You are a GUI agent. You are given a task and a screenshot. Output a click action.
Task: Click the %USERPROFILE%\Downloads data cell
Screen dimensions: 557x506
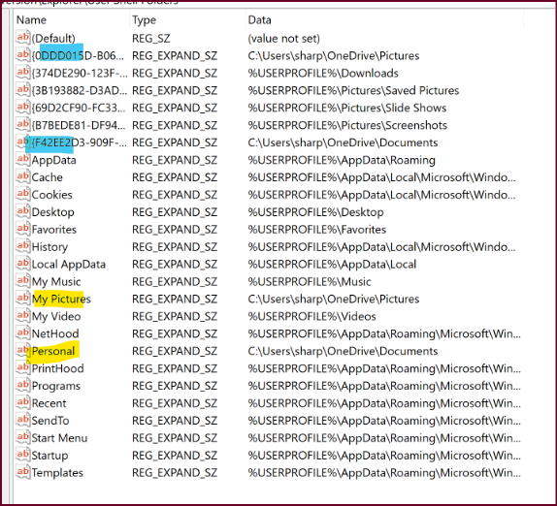(x=323, y=73)
